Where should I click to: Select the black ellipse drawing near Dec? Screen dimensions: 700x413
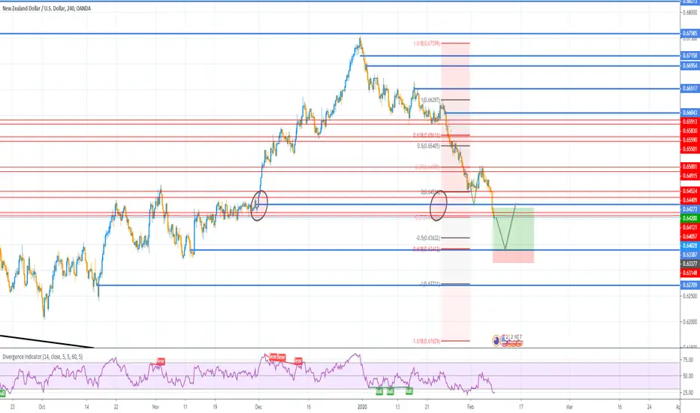pyautogui.click(x=259, y=206)
